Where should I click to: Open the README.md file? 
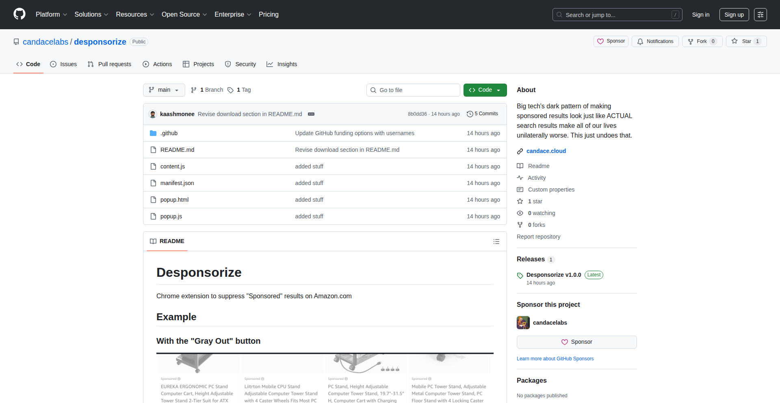(x=177, y=150)
